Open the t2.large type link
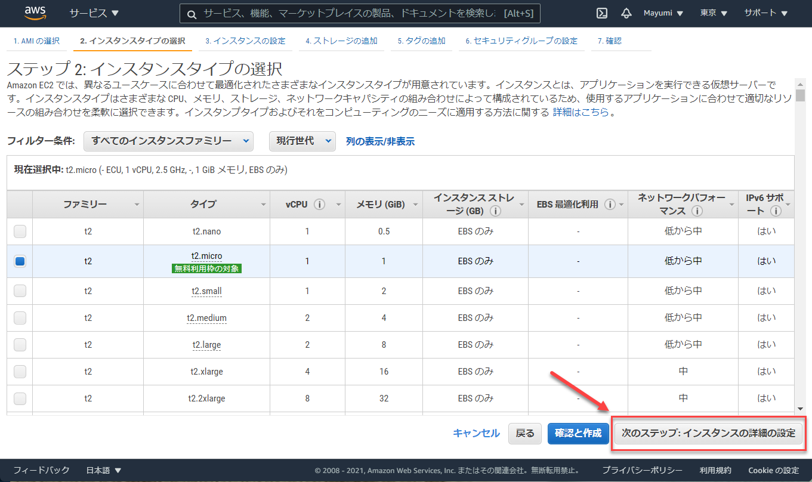This screenshot has height=482, width=812. [x=206, y=345]
